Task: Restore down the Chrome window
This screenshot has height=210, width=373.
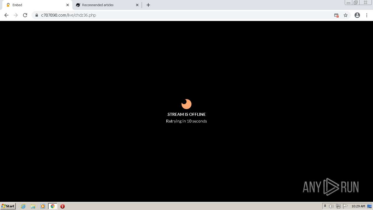Action: point(356,3)
